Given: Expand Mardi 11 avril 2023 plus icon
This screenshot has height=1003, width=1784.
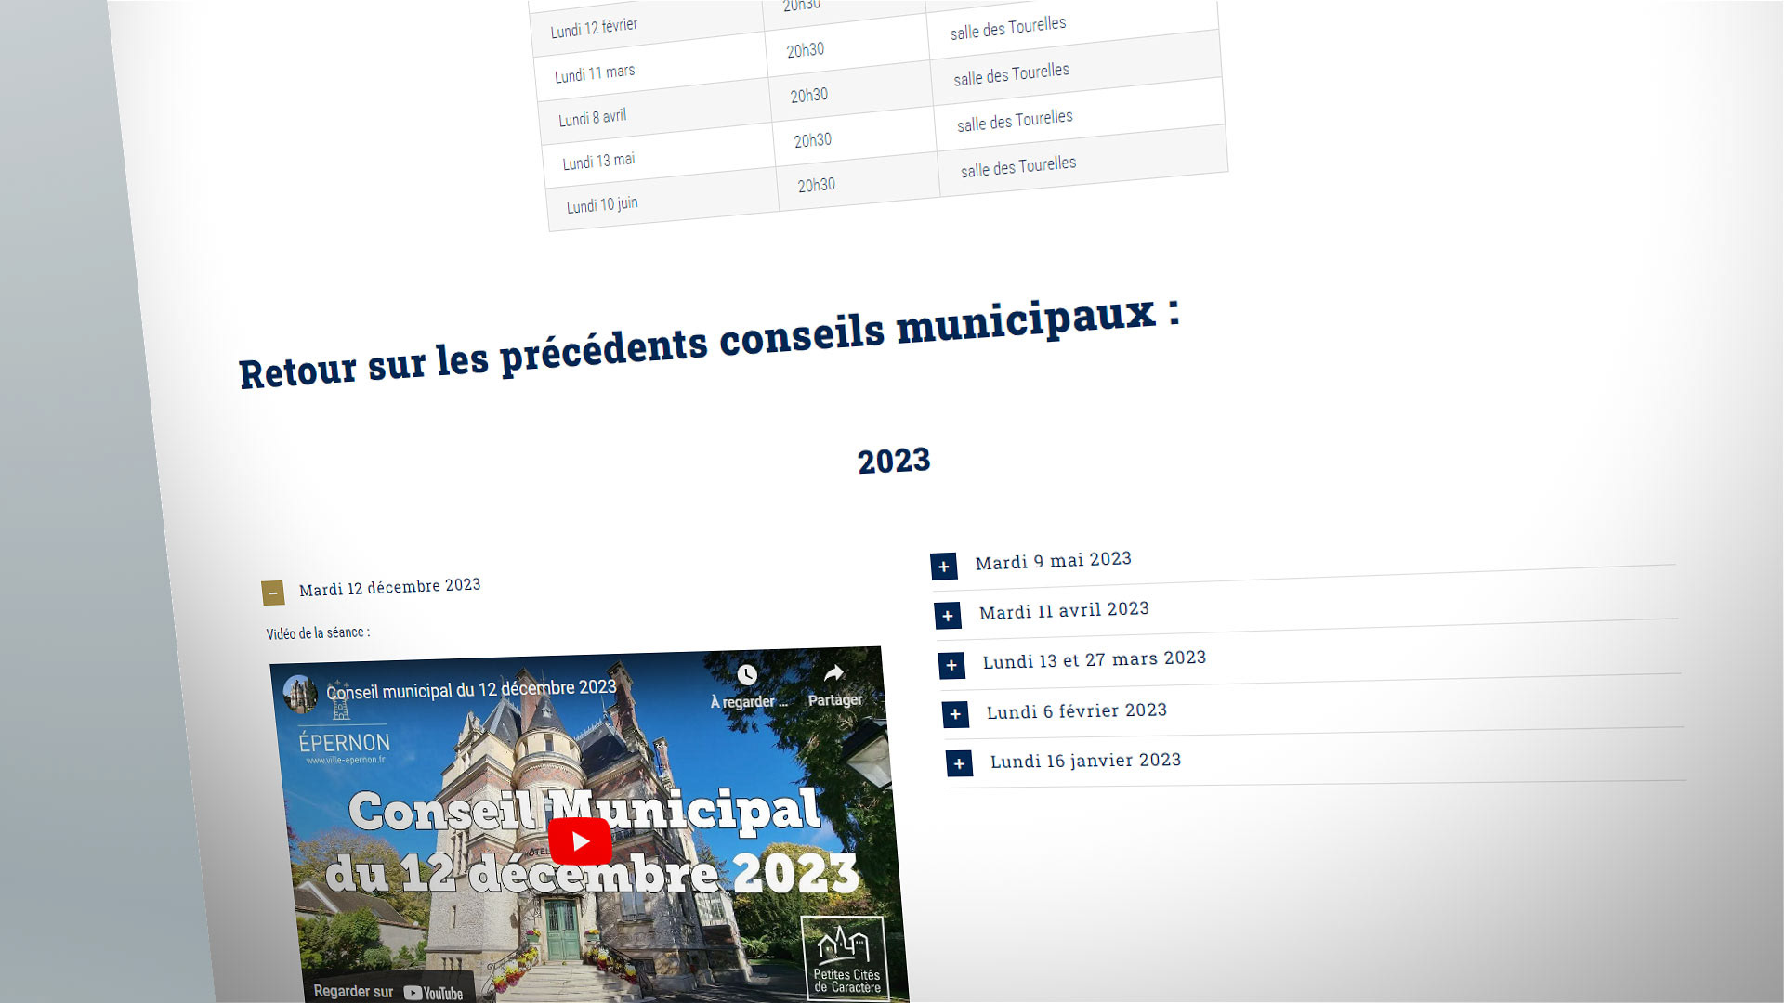Looking at the screenshot, I should pos(948,615).
